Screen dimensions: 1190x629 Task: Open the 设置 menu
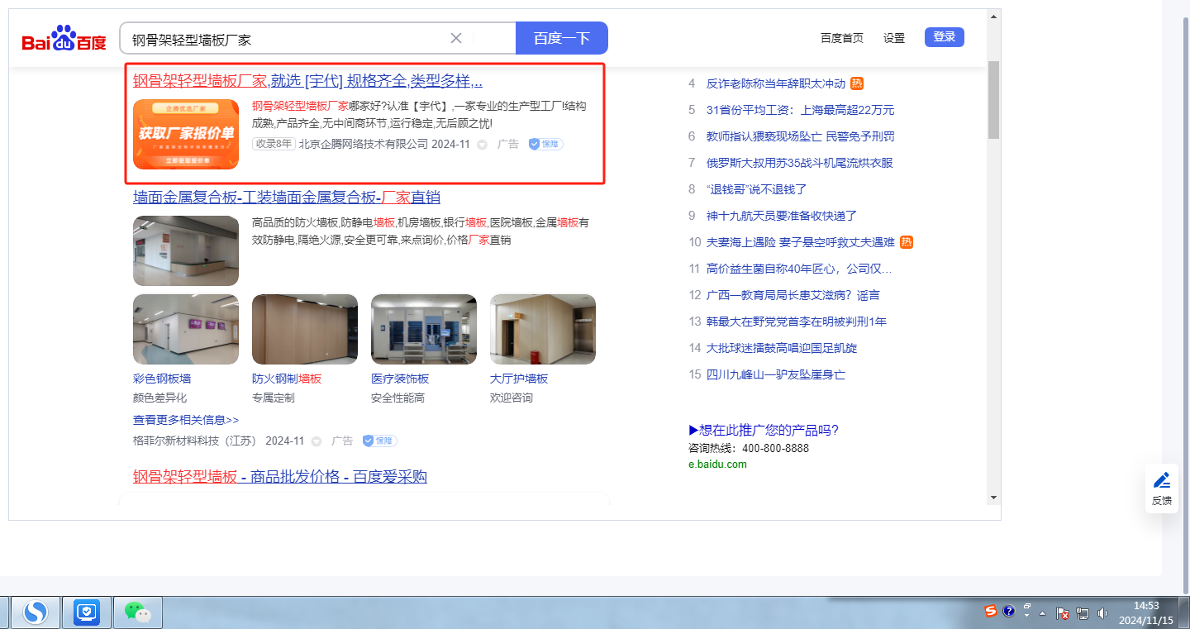pyautogui.click(x=894, y=38)
